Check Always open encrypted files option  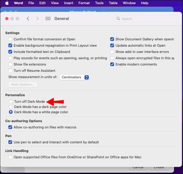[x=112, y=58]
